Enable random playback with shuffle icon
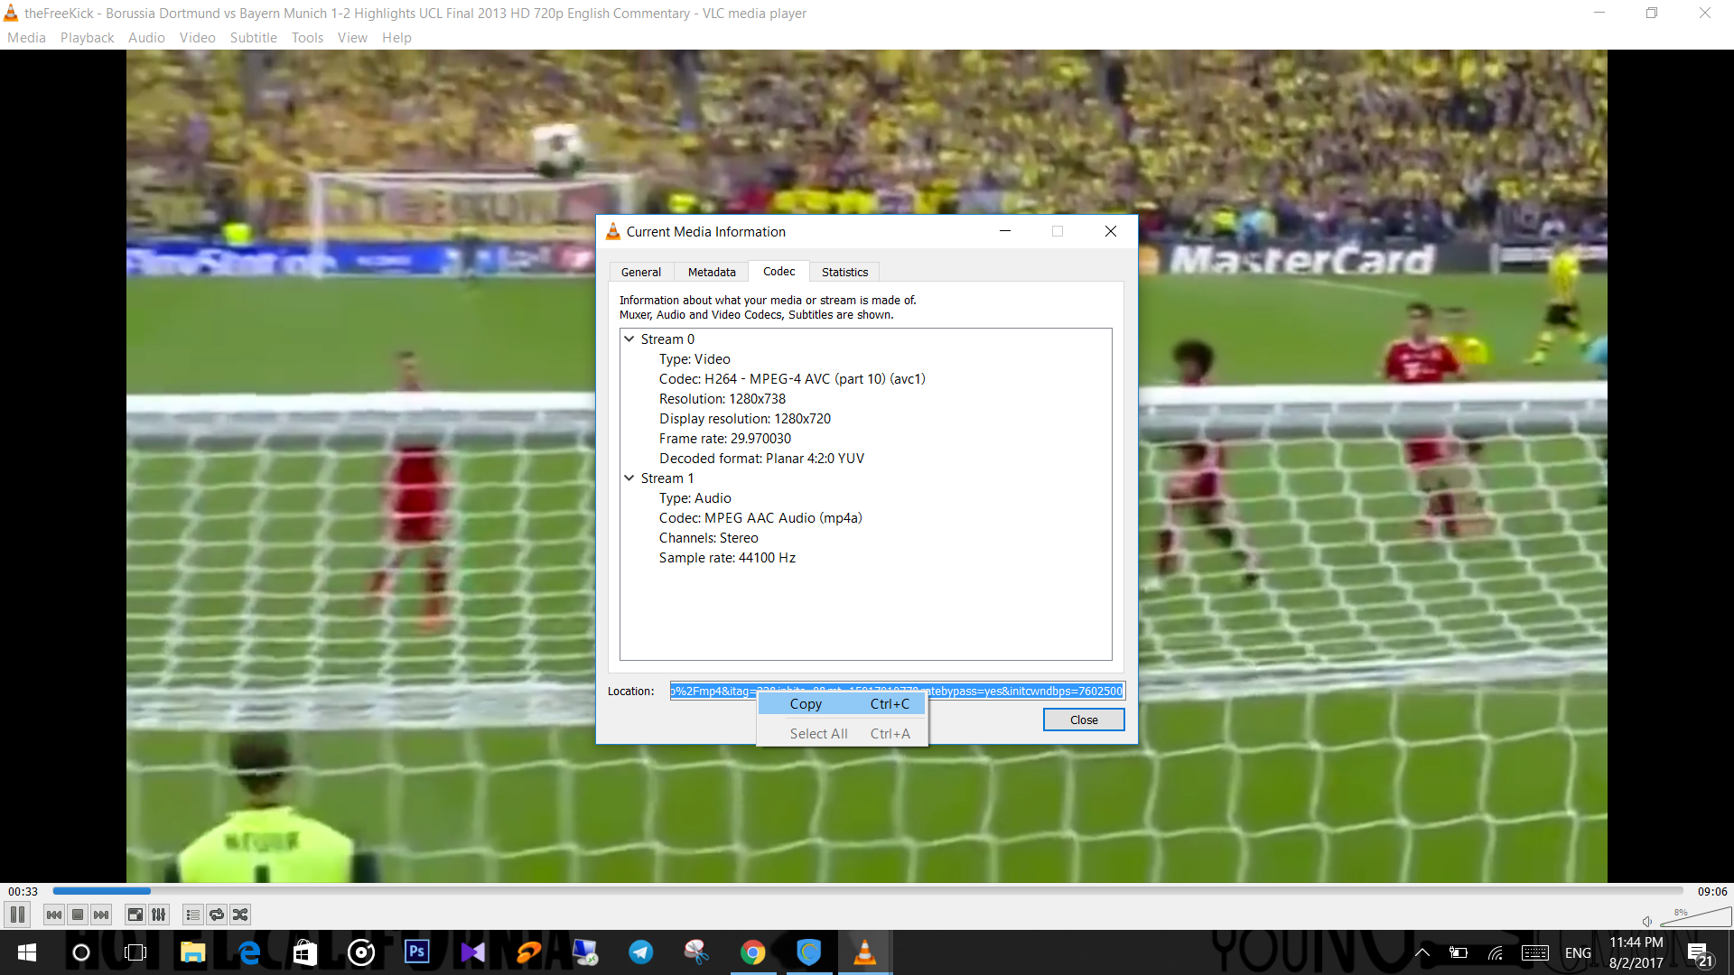Screen dimensions: 1734x975 click(x=239, y=914)
